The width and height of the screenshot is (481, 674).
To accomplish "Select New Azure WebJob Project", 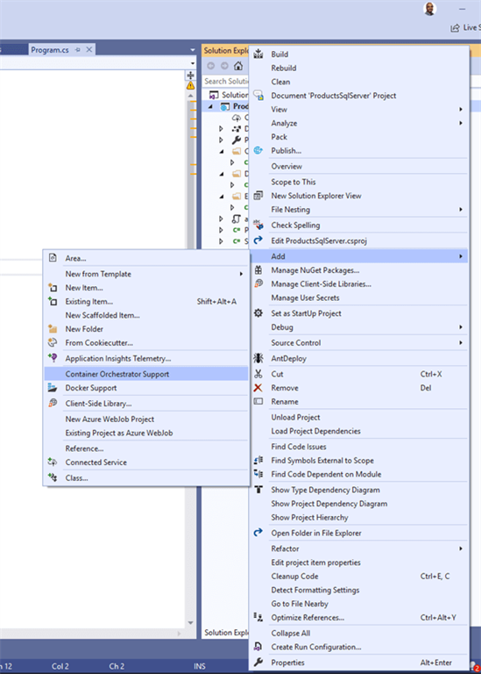I will point(146,419).
